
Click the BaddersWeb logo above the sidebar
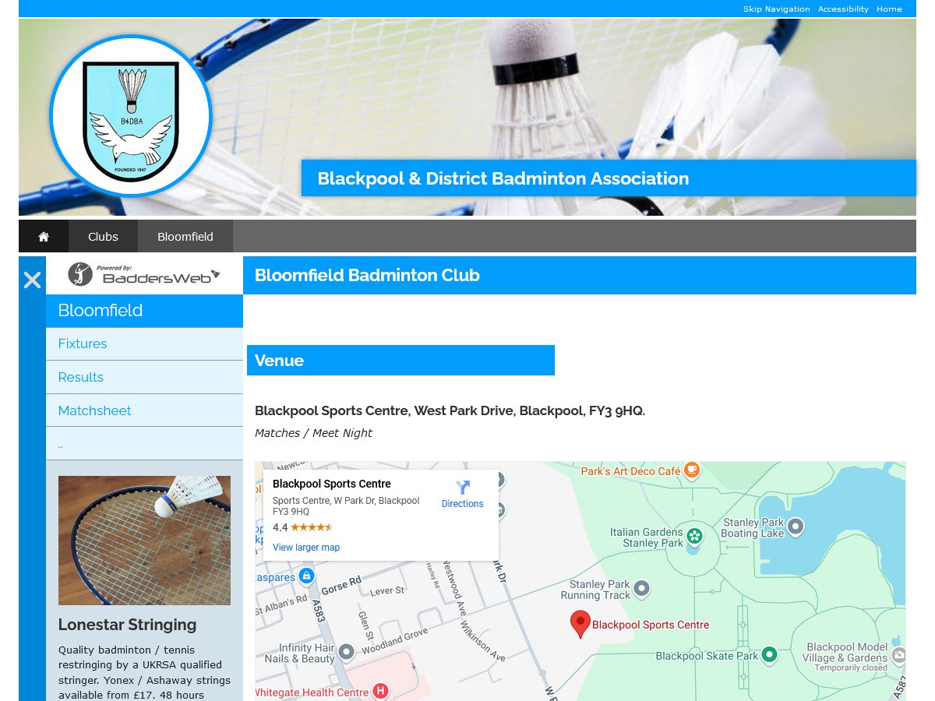coord(144,274)
